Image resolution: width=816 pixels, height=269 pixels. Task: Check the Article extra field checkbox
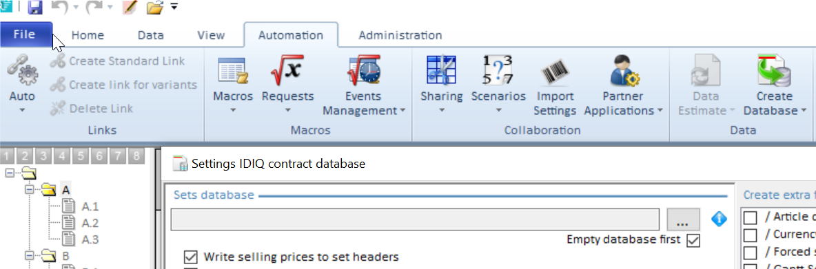[750, 217]
